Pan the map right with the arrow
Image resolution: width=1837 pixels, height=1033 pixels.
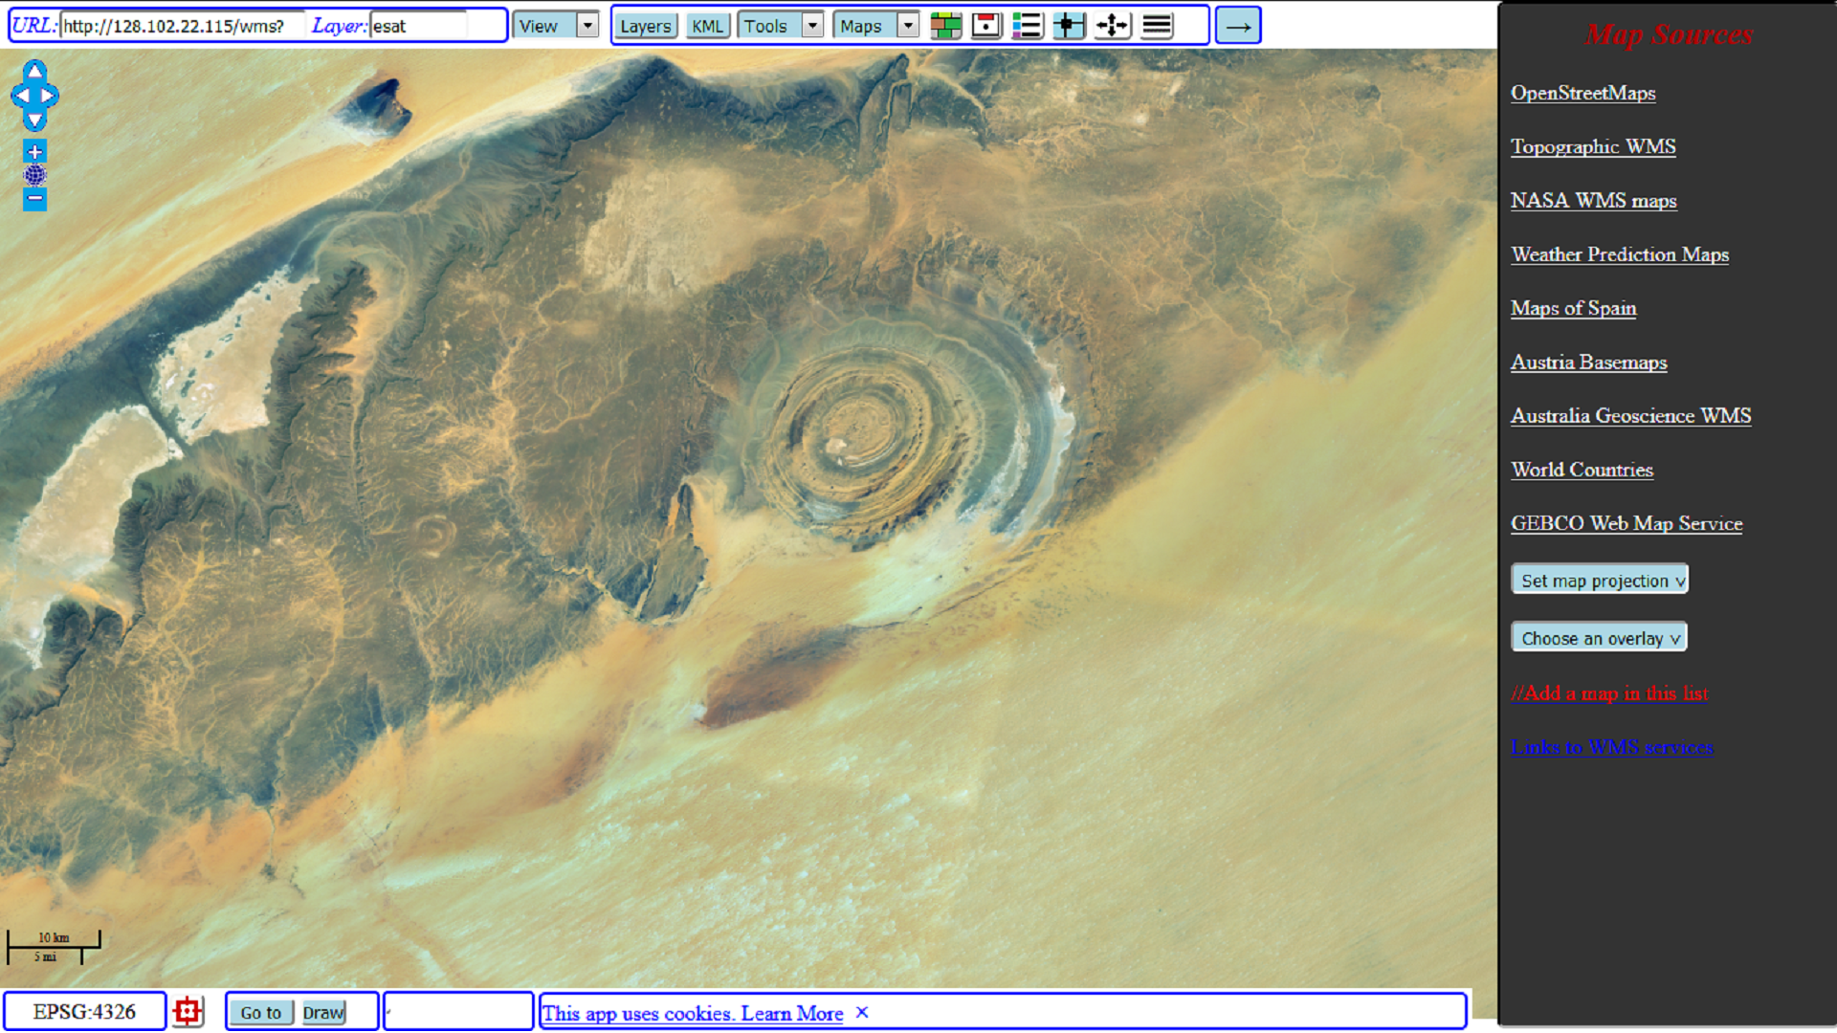coord(48,96)
